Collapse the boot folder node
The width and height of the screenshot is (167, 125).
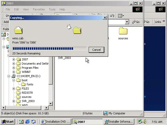point(14,80)
